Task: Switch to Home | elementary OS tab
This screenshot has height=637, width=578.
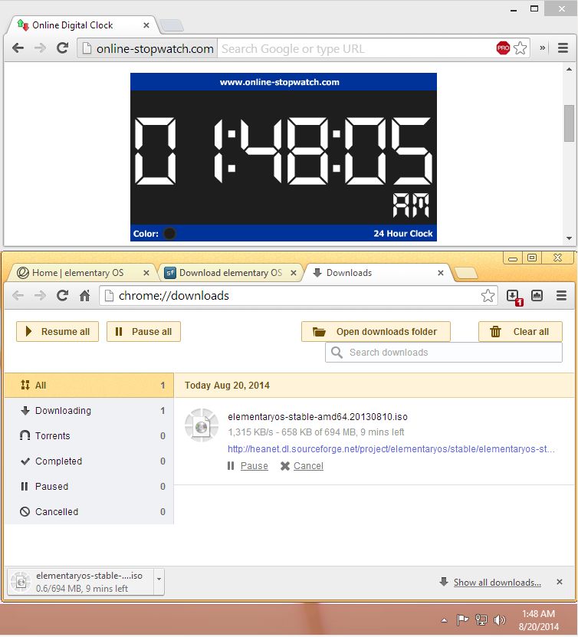Action: click(77, 273)
